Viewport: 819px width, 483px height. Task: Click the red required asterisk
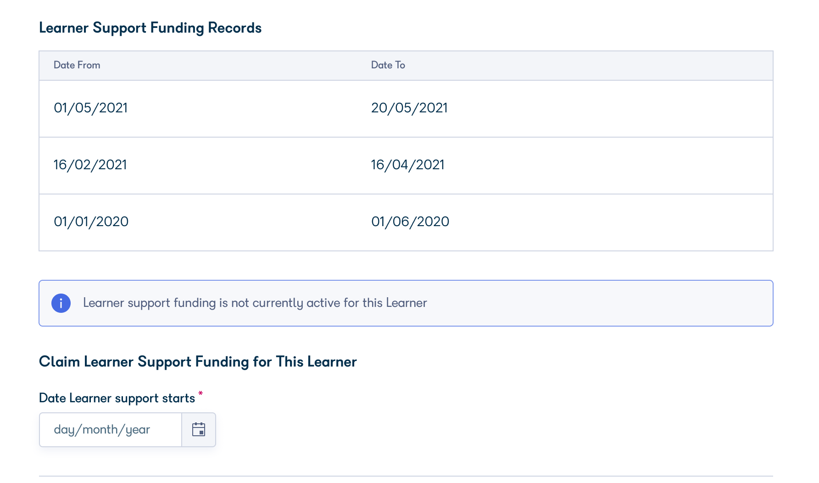click(x=201, y=393)
